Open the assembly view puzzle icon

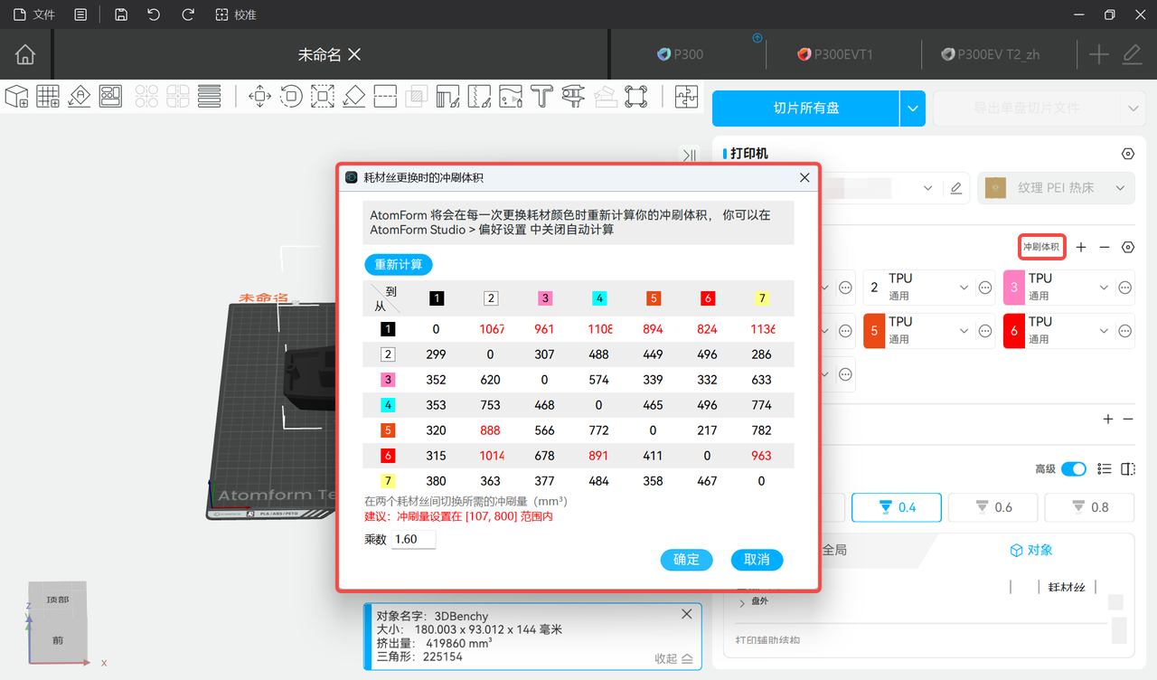click(x=687, y=96)
